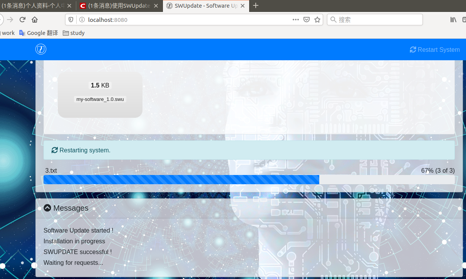Collapse the Messages section chevron
This screenshot has height=279, width=466.
click(47, 208)
